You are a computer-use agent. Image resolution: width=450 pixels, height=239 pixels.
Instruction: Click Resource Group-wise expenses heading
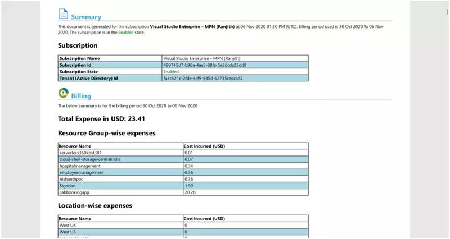click(107, 133)
